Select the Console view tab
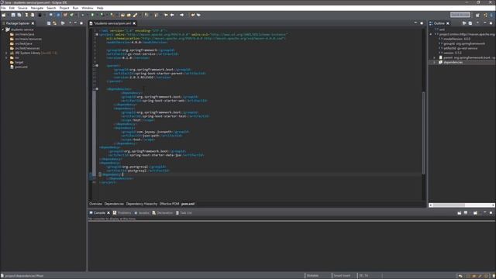Image resolution: width=496 pixels, height=279 pixels. click(x=99, y=213)
